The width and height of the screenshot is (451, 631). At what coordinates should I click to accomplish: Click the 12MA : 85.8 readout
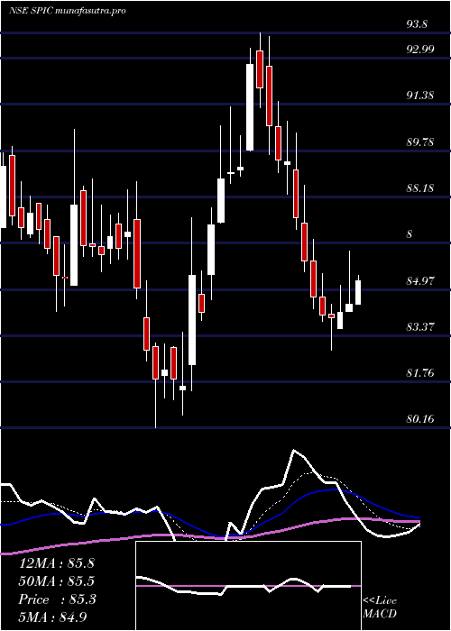click(57, 563)
